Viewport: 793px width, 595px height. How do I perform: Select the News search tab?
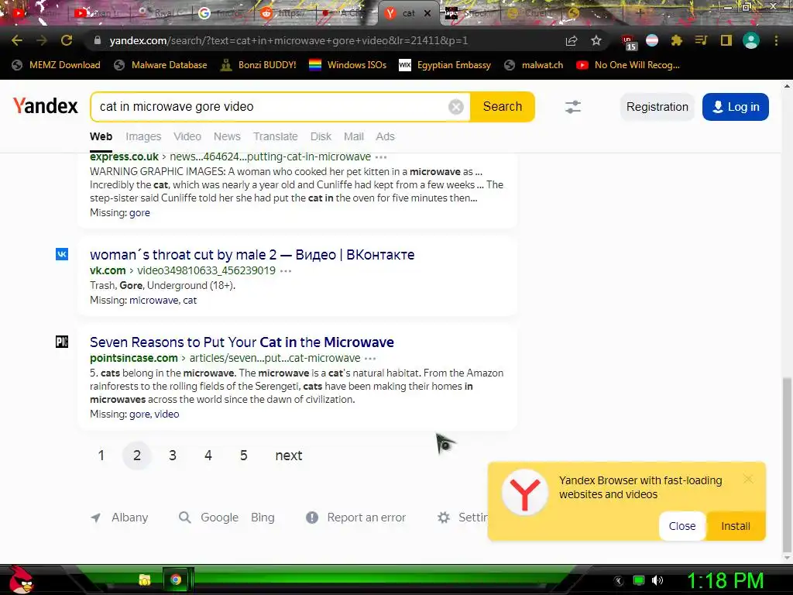tap(227, 136)
